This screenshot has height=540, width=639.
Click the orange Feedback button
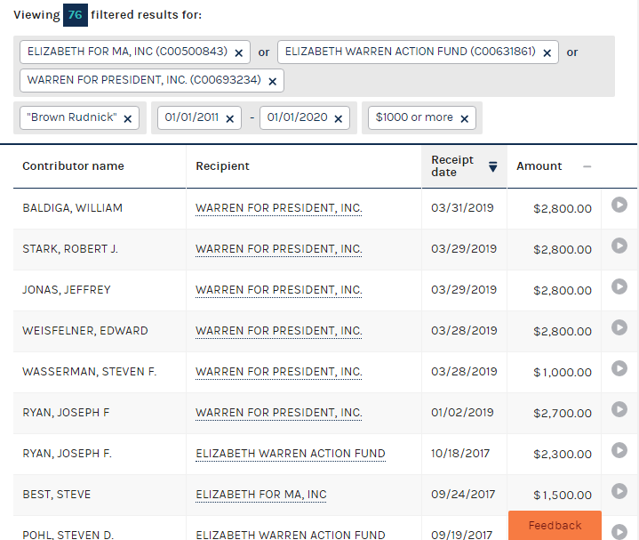point(555,525)
